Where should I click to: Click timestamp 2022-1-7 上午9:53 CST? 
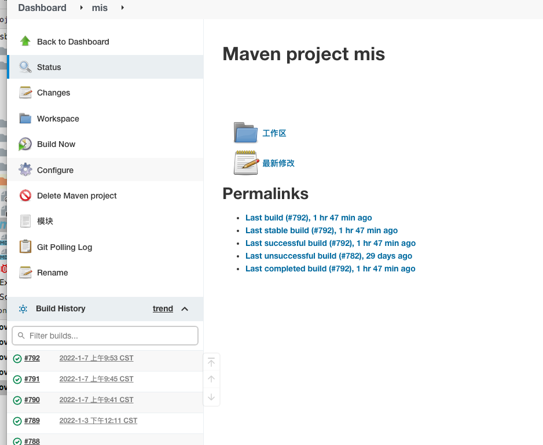click(96, 358)
